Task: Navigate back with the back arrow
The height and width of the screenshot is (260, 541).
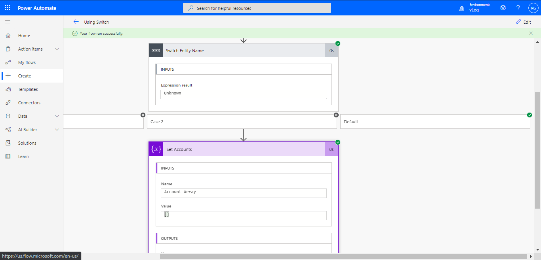Action: point(76,22)
